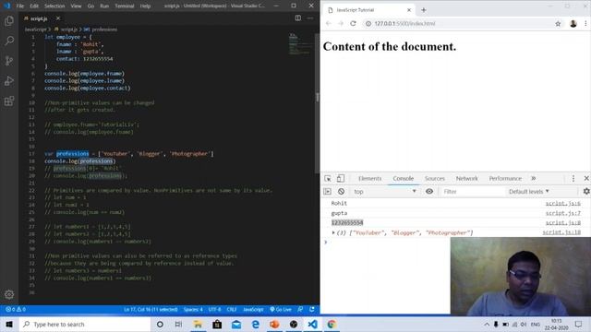Open the View menu

click(x=76, y=6)
